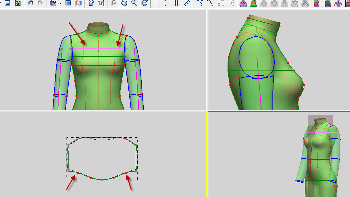Open the dropdown arrow beside the pattern folder icon
Screen dimensions: 350x197
click(x=61, y=3)
